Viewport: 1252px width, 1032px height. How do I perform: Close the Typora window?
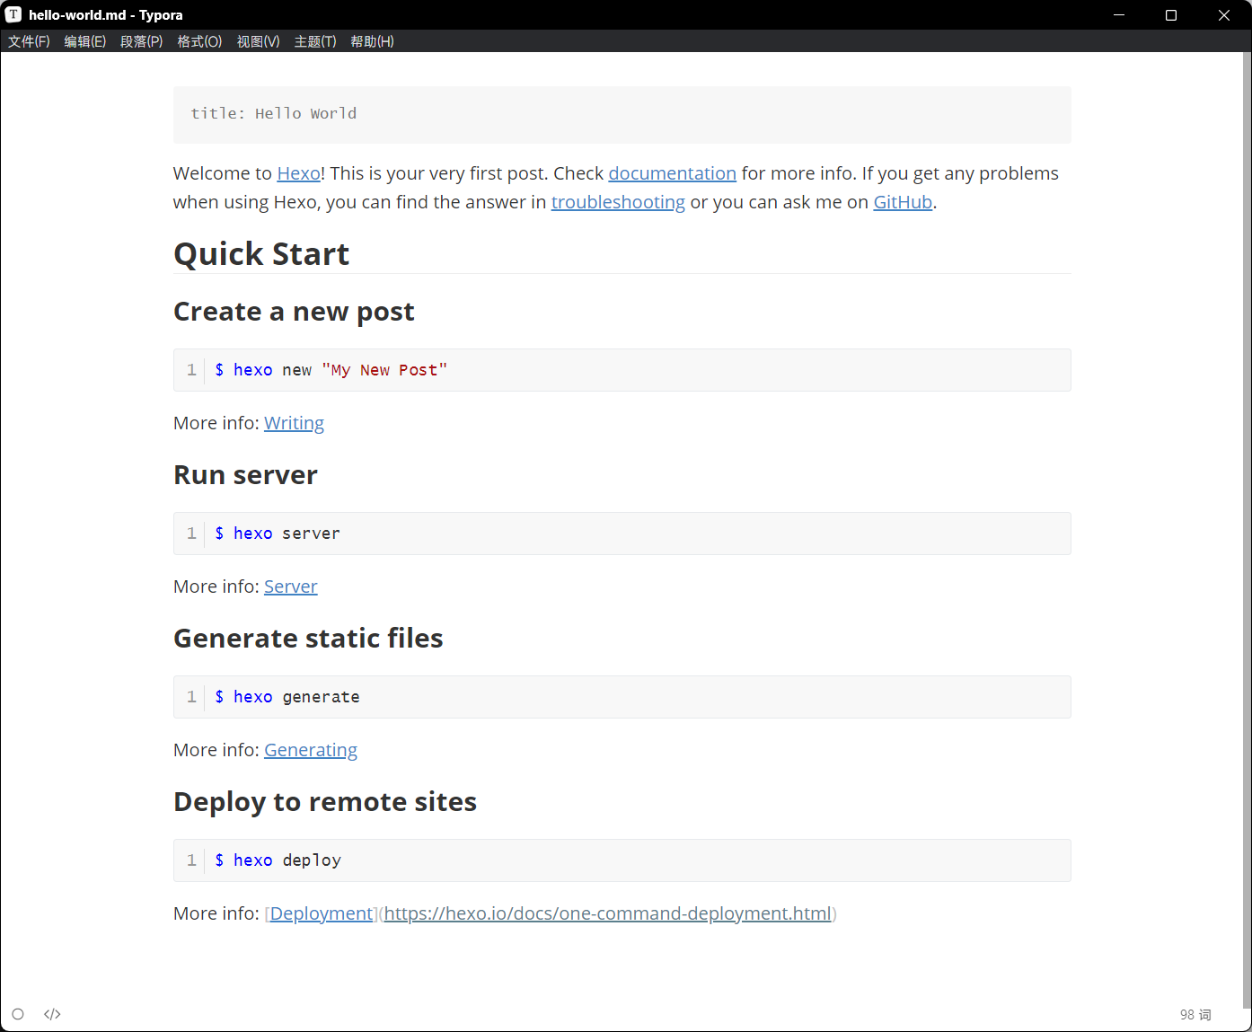[x=1224, y=14]
